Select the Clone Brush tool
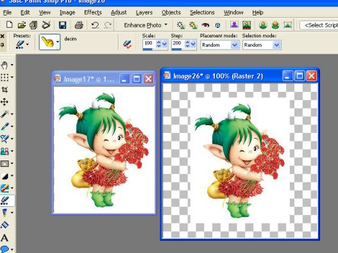Screen dimensions: 338x253 4,151
